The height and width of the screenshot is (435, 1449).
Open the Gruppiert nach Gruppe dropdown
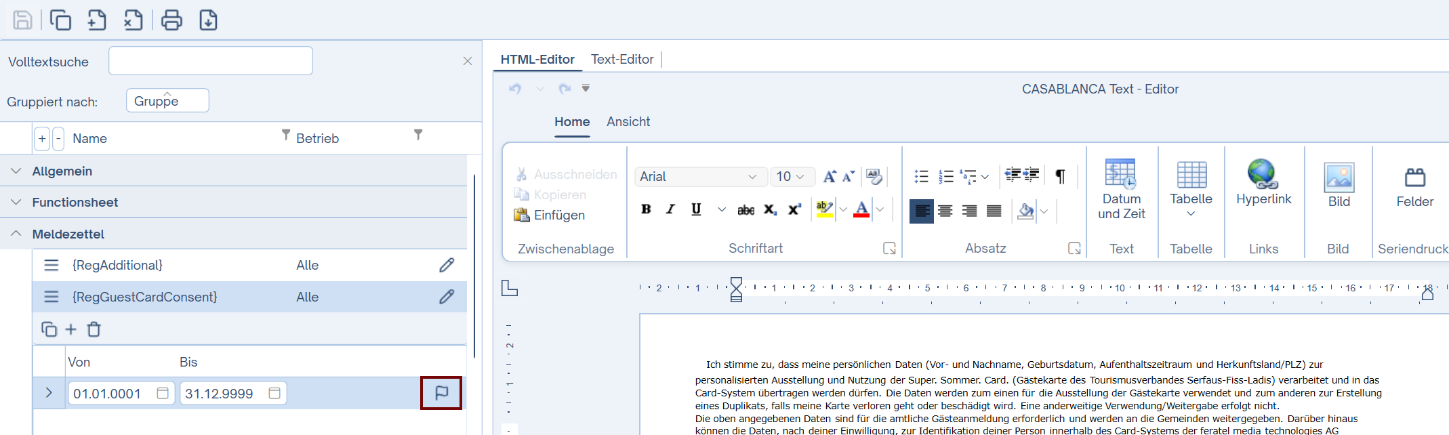[167, 101]
